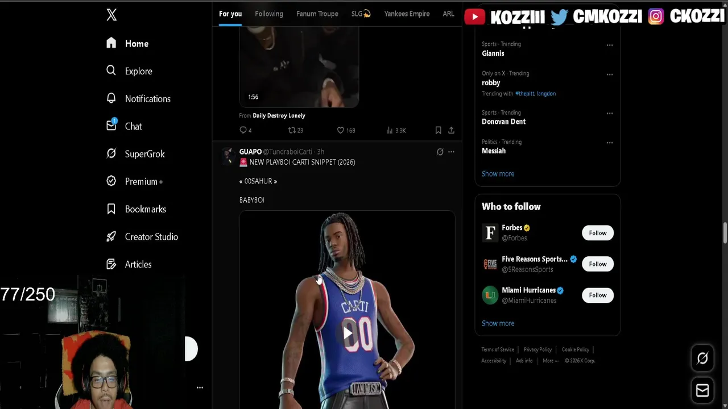The image size is (728, 409).
Task: View analytics showing 3.3K views
Action: point(396,130)
